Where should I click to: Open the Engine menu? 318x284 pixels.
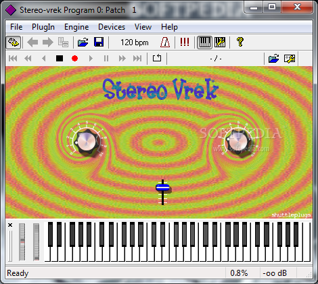pyautogui.click(x=76, y=27)
